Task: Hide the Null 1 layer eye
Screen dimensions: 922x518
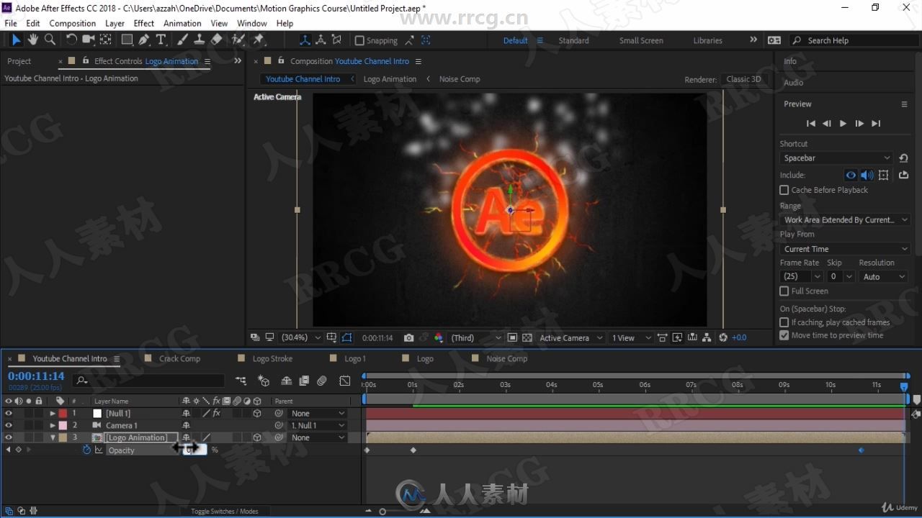Action: (x=9, y=413)
